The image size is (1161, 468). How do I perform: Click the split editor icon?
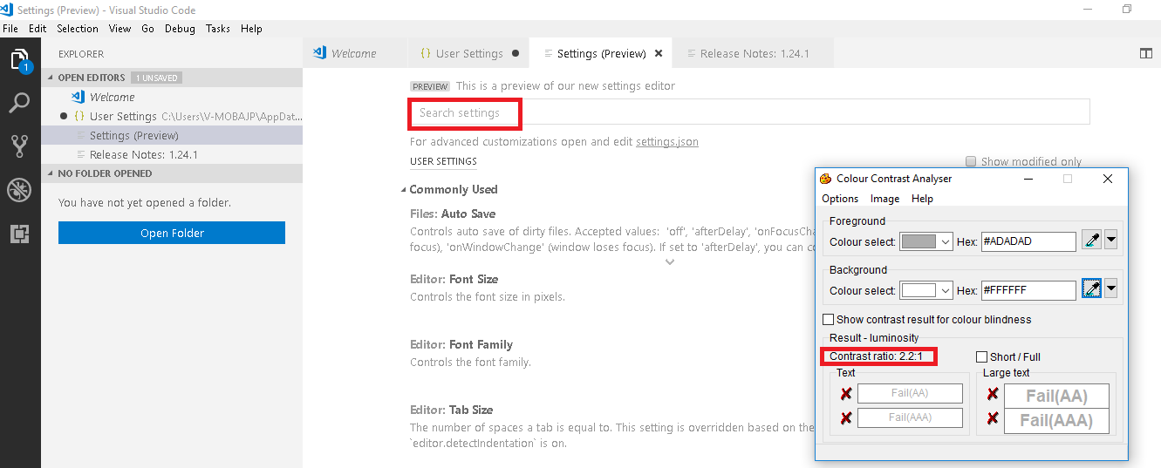[x=1146, y=53]
